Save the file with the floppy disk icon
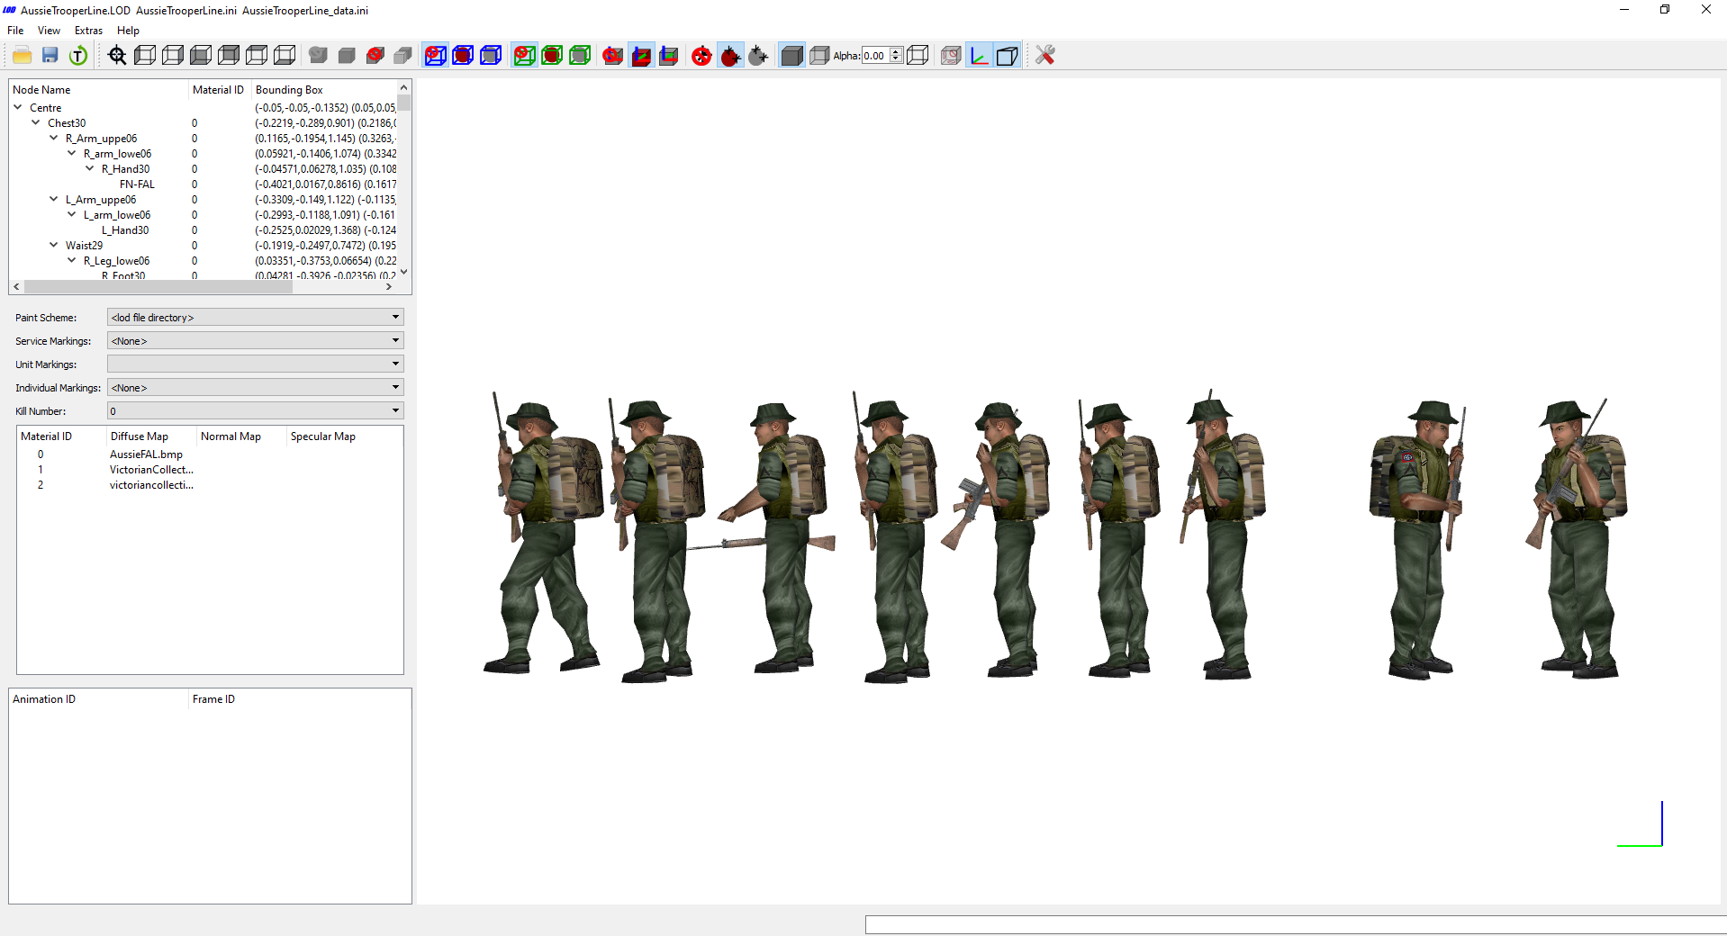Screen dimensions: 1727x936 (x=50, y=56)
